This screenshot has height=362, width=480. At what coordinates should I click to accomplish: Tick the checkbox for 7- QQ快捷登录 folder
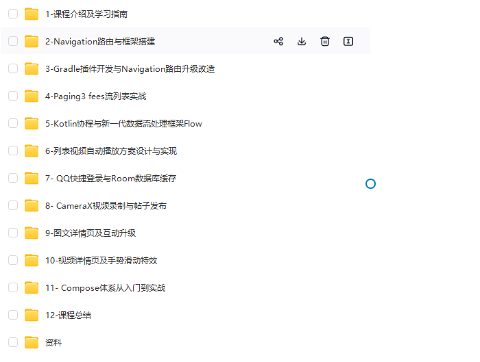click(x=13, y=178)
